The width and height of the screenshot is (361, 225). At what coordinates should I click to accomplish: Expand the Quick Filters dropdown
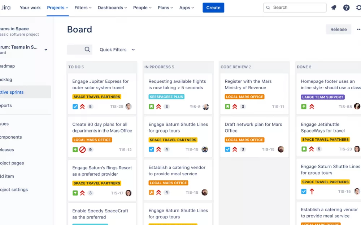click(x=117, y=50)
